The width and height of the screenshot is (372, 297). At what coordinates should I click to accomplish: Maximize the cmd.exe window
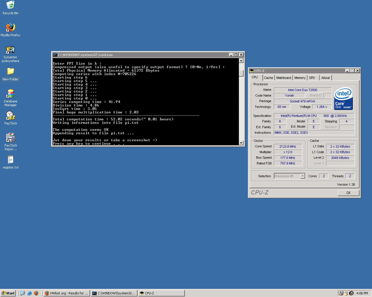click(236, 55)
